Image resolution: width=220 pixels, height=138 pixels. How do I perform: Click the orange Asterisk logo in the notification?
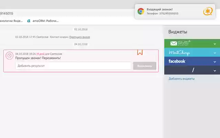[208, 11]
